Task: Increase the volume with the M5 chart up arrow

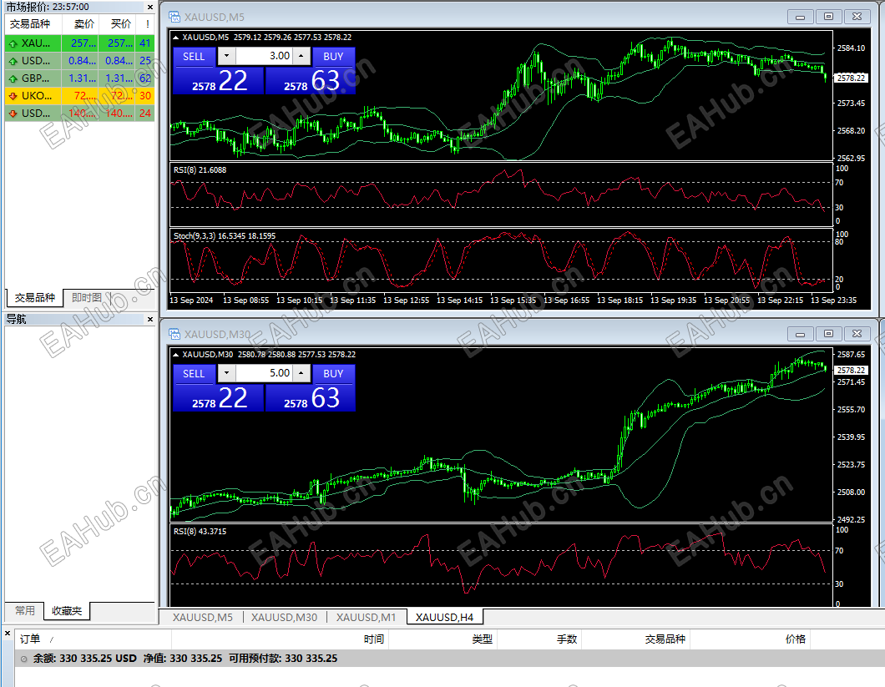Action: pos(301,56)
